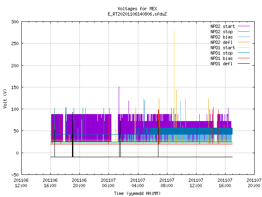
Task: Click the flat black NPD1 defl line below zero
Action: point(141,157)
